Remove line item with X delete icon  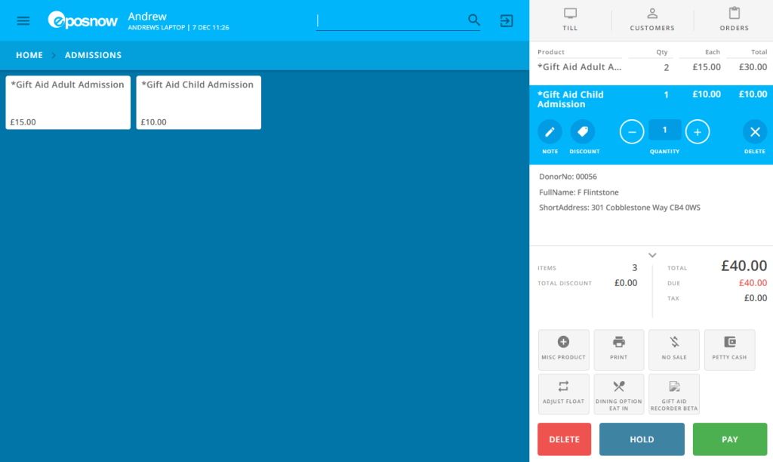pyautogui.click(x=754, y=132)
